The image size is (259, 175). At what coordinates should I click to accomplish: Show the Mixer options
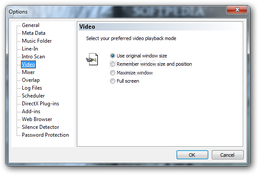pos(28,72)
